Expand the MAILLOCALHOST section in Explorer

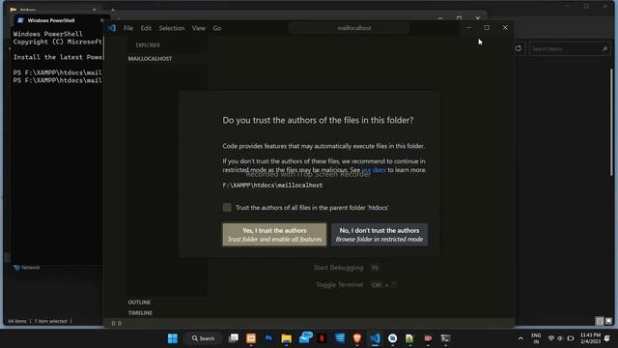[x=150, y=59]
